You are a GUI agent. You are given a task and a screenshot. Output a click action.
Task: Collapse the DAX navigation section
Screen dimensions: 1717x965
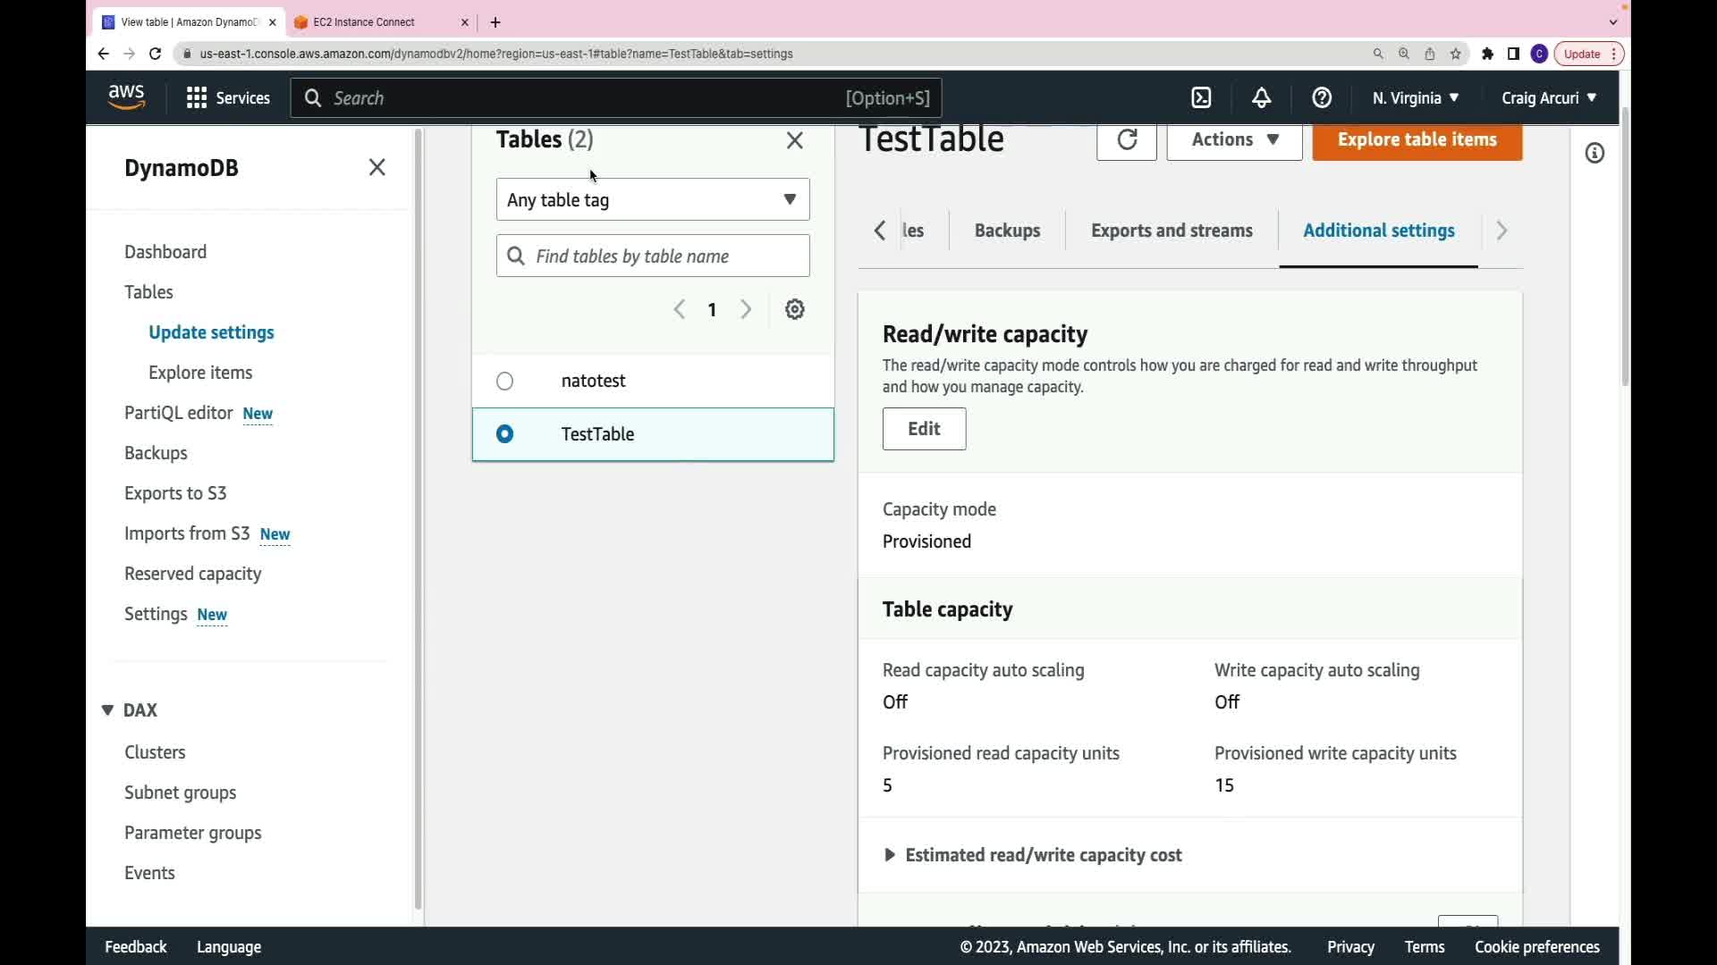pyautogui.click(x=107, y=710)
